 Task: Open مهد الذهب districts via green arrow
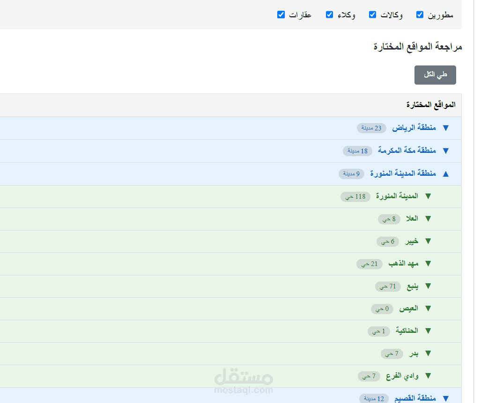[x=428, y=264]
